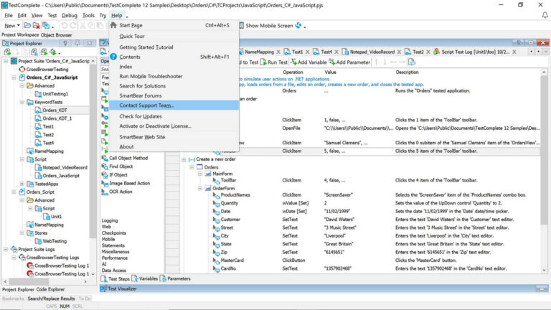Select Orders_JavaScript script in tree

click(61, 176)
